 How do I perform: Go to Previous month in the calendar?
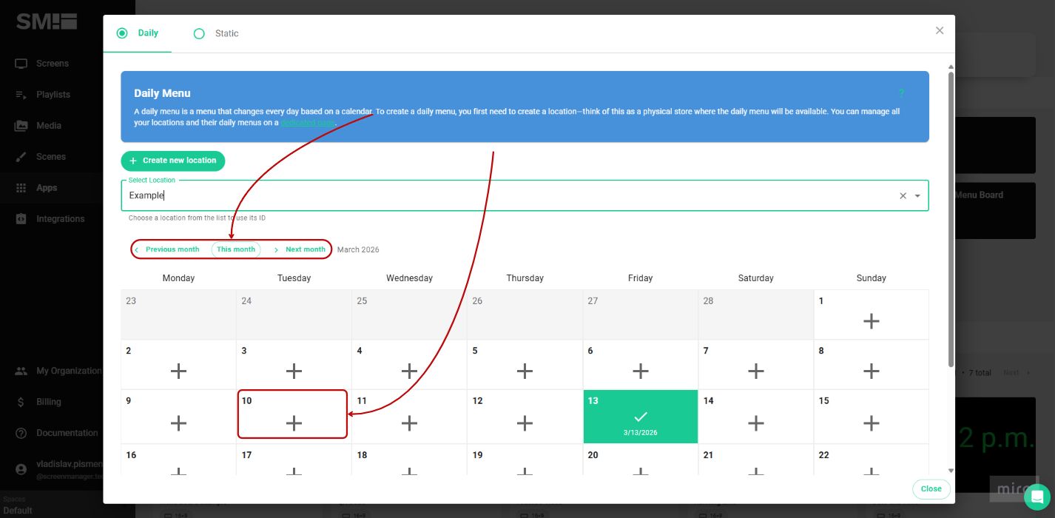pyautogui.click(x=169, y=249)
